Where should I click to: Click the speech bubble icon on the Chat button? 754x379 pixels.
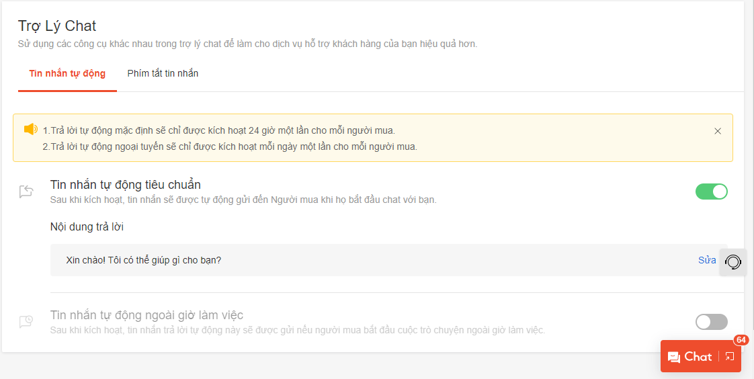pyautogui.click(x=673, y=357)
